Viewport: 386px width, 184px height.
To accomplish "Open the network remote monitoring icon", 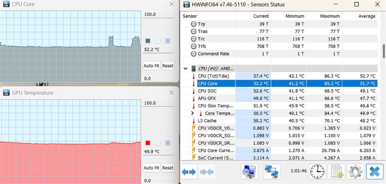I will click(x=272, y=171).
